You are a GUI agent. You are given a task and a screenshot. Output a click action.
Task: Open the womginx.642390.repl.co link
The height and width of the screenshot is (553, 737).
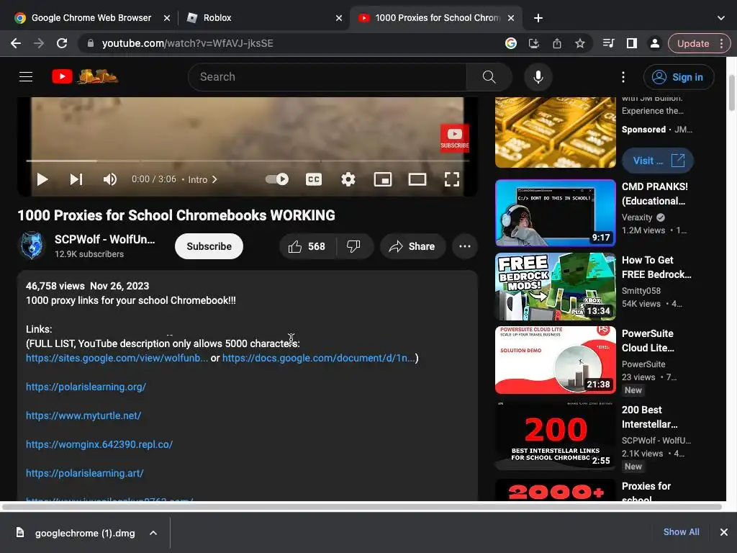(99, 444)
